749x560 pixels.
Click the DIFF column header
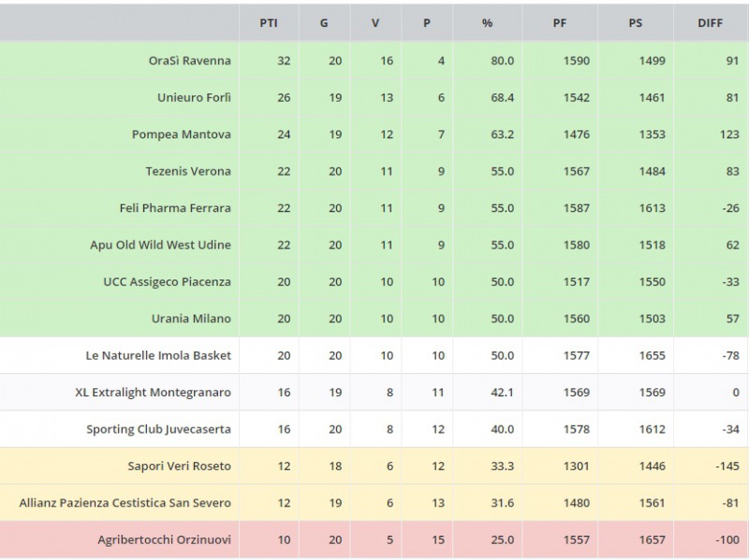coord(711,23)
